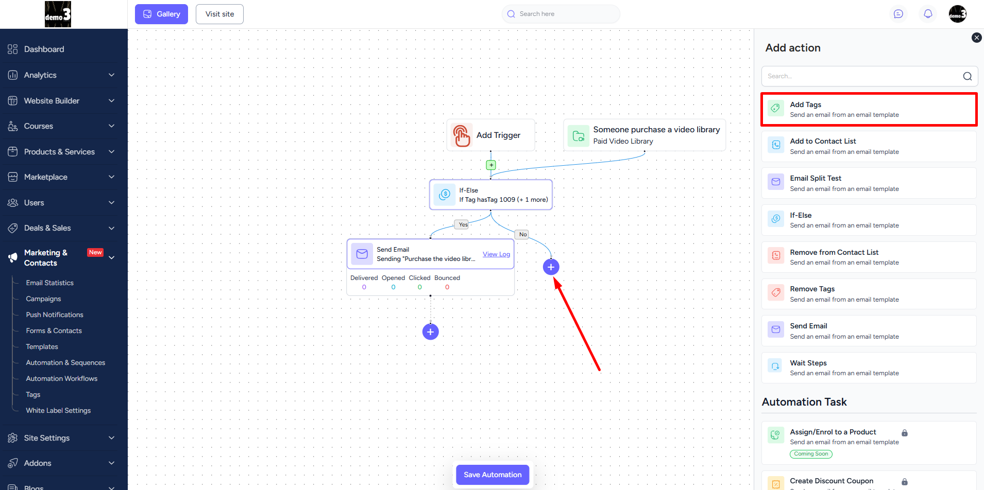Select the Send Email action icon in panel

(x=776, y=329)
